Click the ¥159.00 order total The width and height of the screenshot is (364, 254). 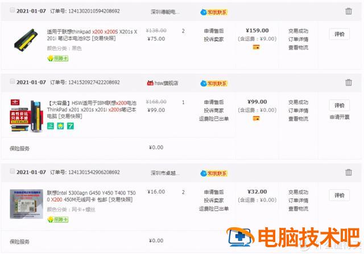click(257, 30)
